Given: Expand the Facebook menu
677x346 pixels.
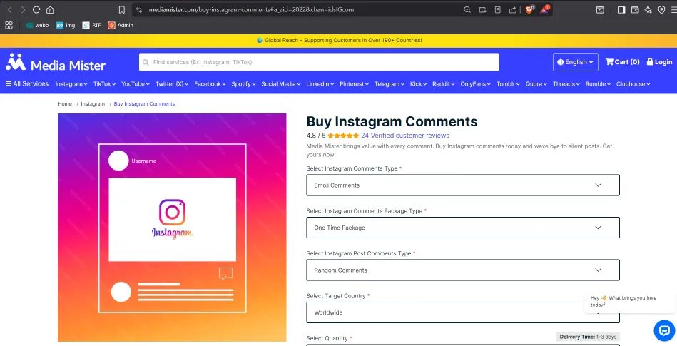Looking at the screenshot, I should click(x=210, y=83).
